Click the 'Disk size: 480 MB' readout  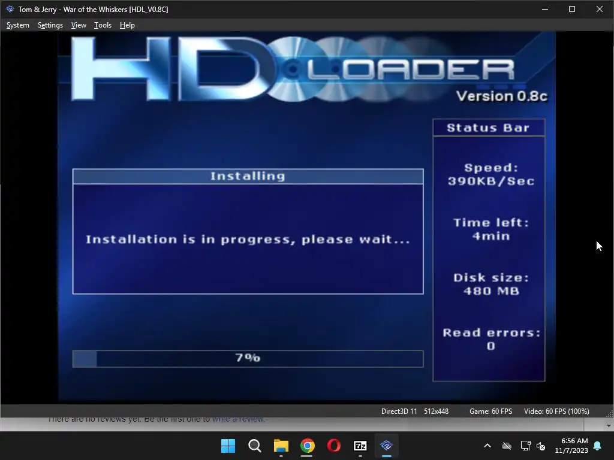tap(491, 285)
